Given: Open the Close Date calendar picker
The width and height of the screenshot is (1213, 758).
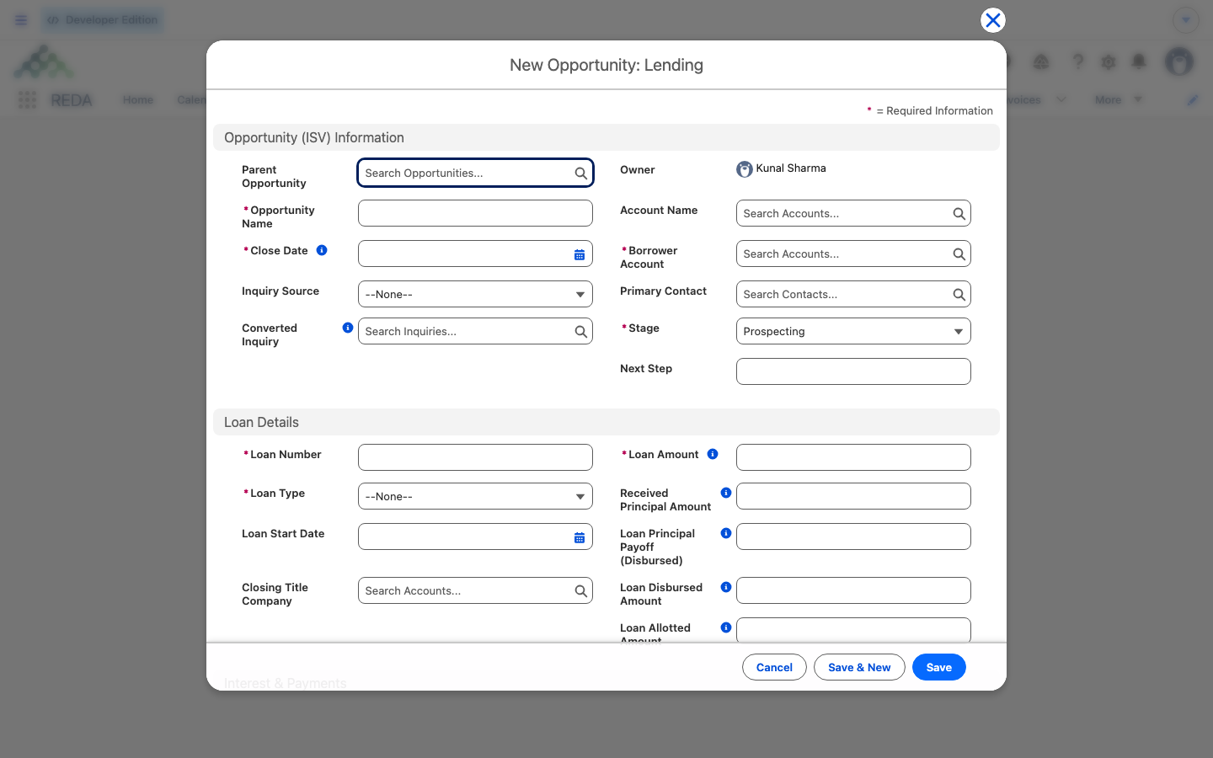Looking at the screenshot, I should coord(580,254).
